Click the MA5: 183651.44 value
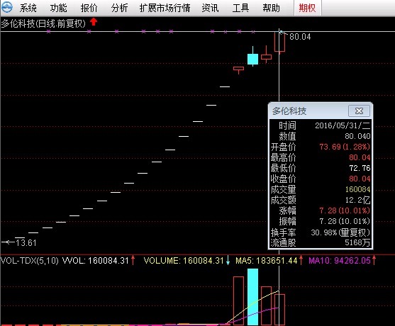395x326 pixels. pos(267,261)
